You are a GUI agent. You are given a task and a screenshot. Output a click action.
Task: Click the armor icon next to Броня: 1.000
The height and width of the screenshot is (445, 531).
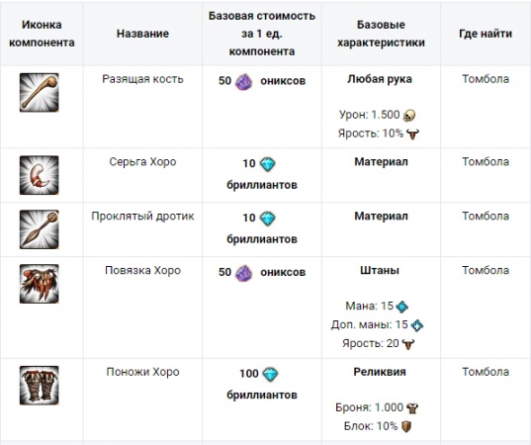[x=411, y=408]
